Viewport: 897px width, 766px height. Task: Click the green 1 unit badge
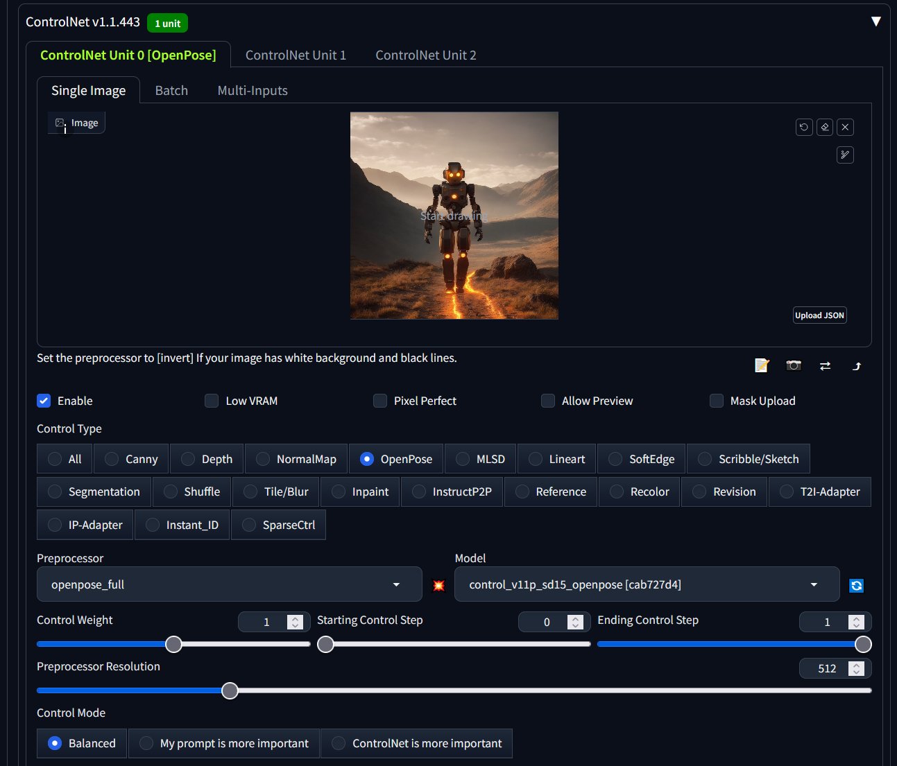coord(167,23)
